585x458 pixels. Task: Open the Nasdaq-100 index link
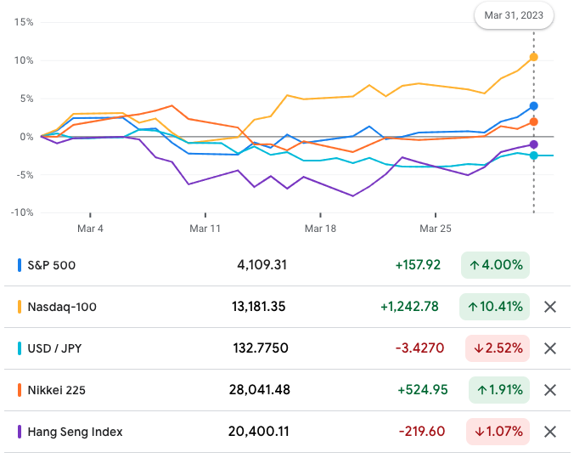click(62, 307)
